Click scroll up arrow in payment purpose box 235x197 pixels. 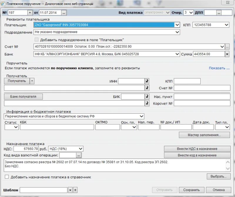coord(228,162)
